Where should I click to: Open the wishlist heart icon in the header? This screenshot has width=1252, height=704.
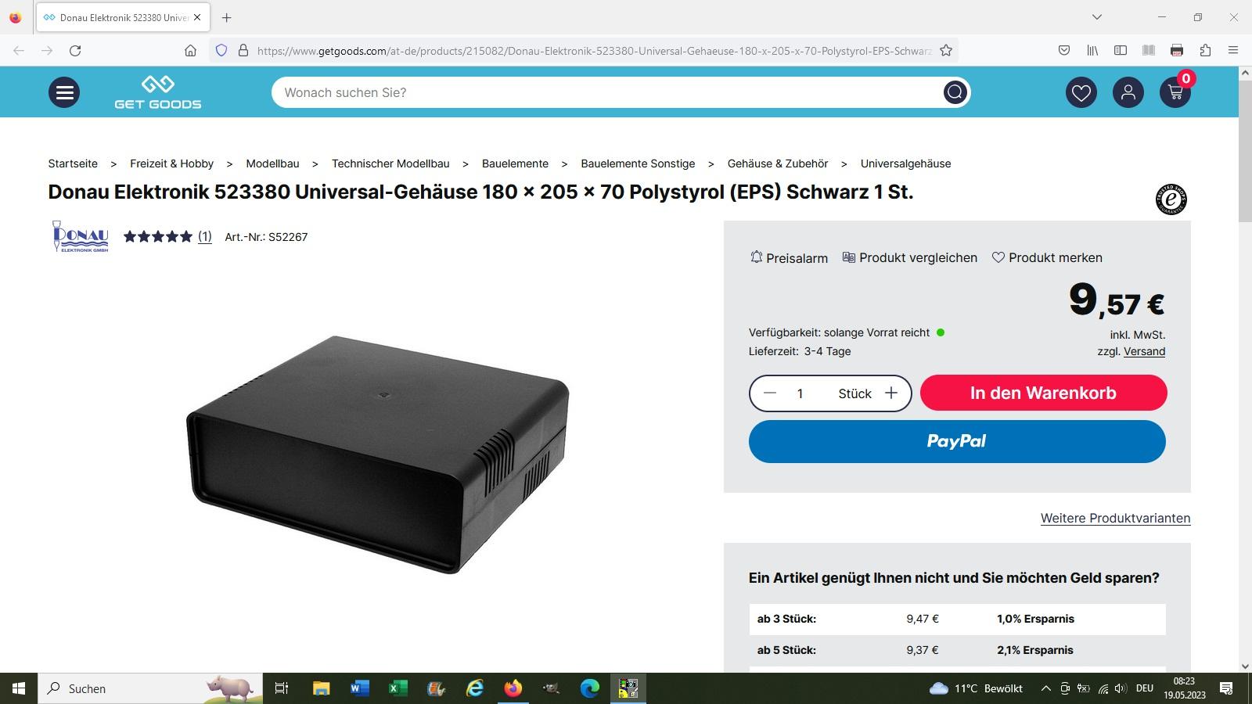(1081, 92)
